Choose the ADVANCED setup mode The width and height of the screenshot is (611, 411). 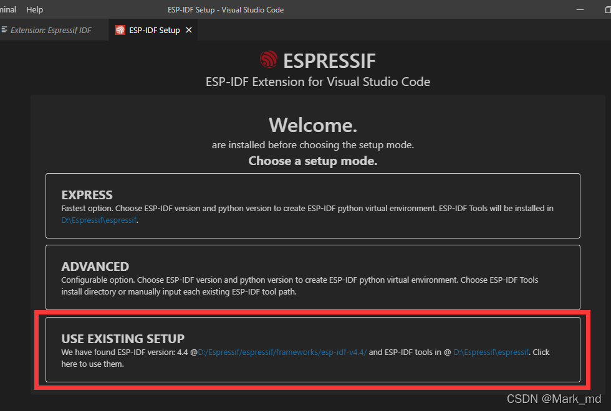tap(313, 277)
